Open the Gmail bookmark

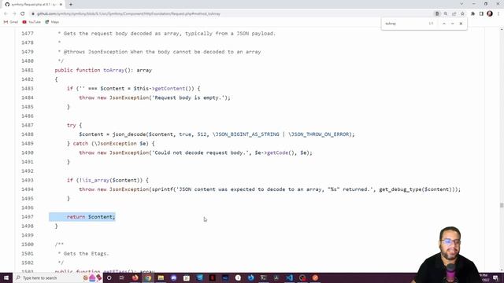coord(11,22)
